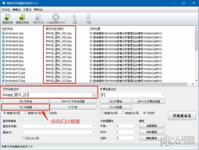Click the 上移 arrow icon

coord(75,17)
